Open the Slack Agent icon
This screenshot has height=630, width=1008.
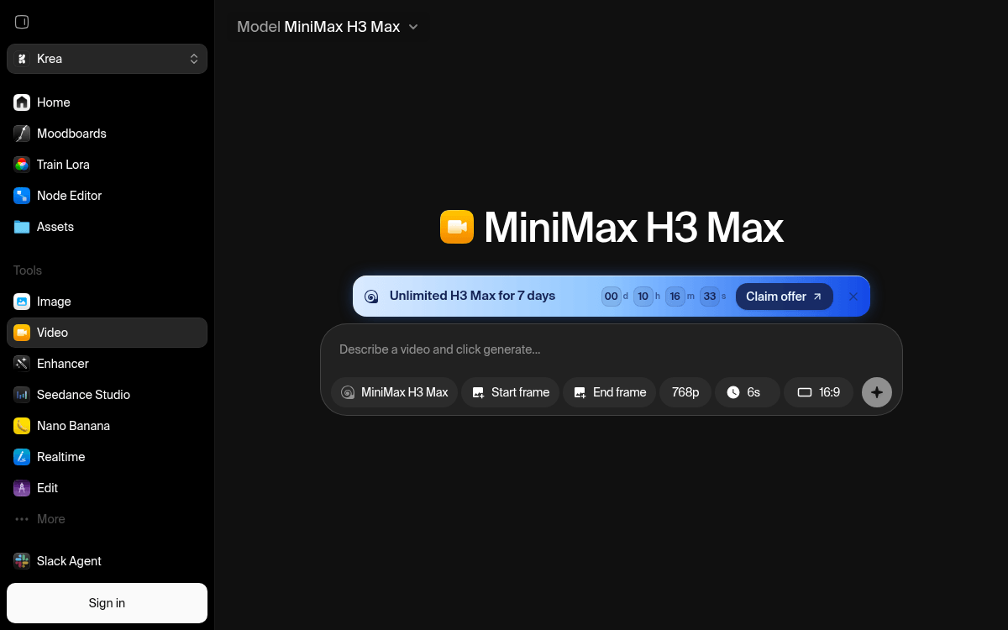pyautogui.click(x=22, y=561)
